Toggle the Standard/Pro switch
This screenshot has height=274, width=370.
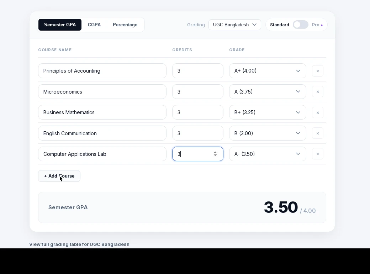pos(300,25)
